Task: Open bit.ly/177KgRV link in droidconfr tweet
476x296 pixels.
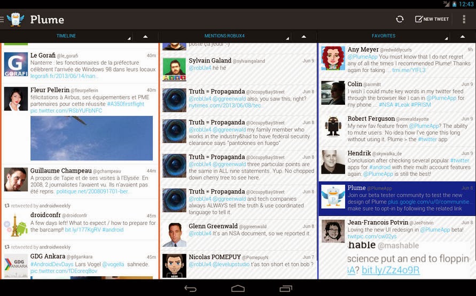Action: [x=83, y=230]
